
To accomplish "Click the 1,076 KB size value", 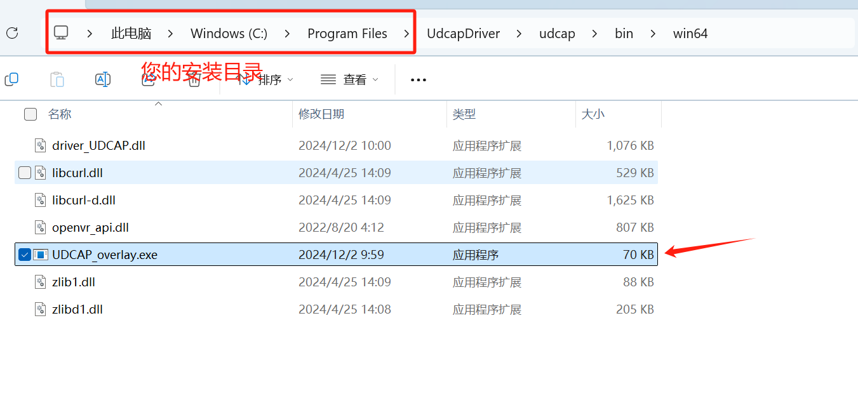I will coord(630,145).
